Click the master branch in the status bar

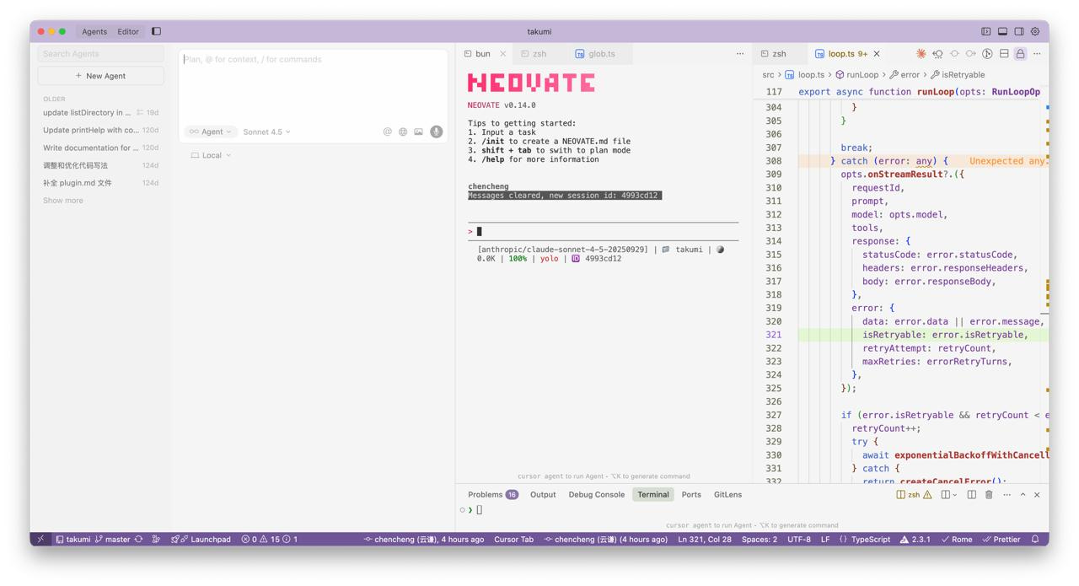click(x=113, y=540)
